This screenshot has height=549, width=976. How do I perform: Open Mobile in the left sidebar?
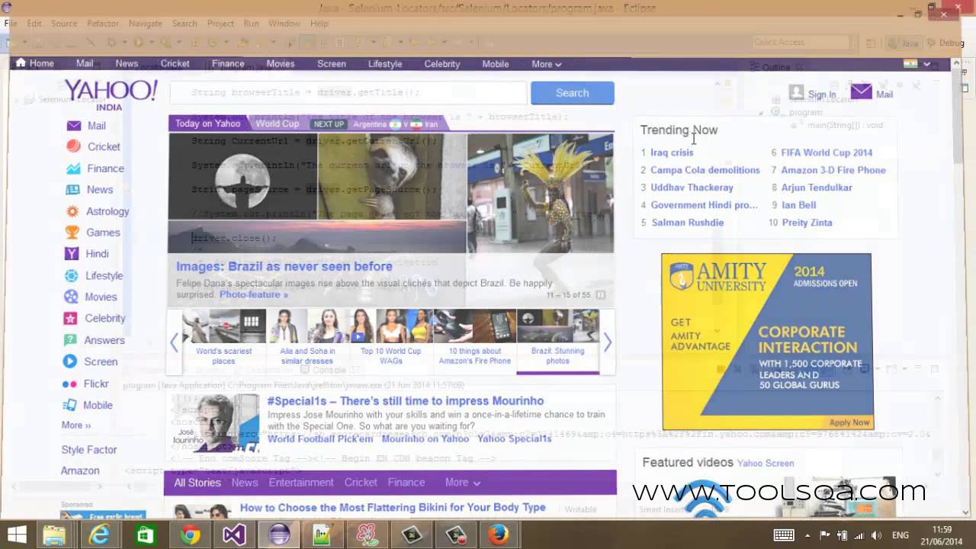(88, 405)
